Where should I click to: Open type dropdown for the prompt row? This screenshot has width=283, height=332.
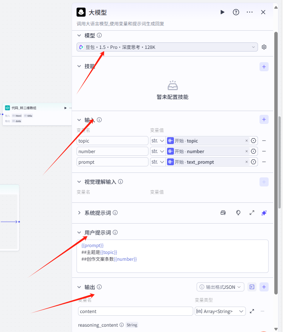(x=158, y=162)
